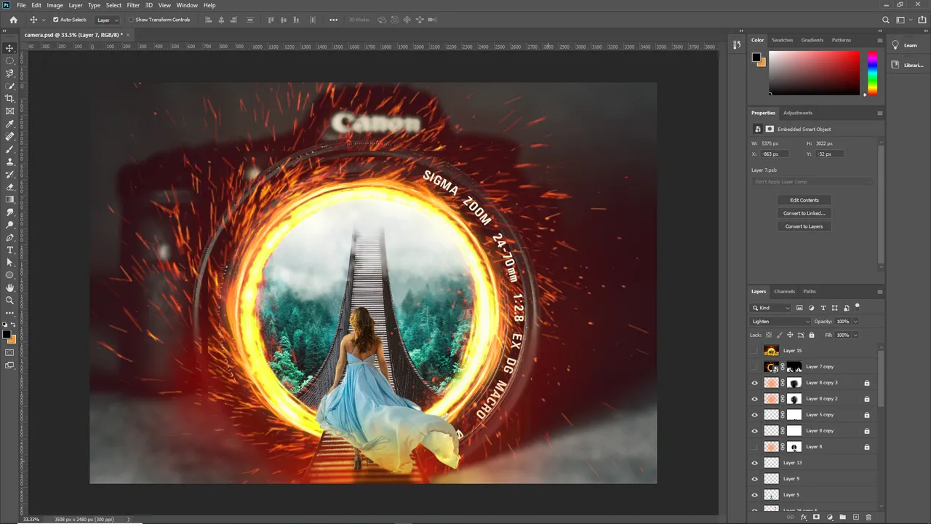Toggle Auto-Select checkbox
This screenshot has height=524, width=931.
coord(56,20)
